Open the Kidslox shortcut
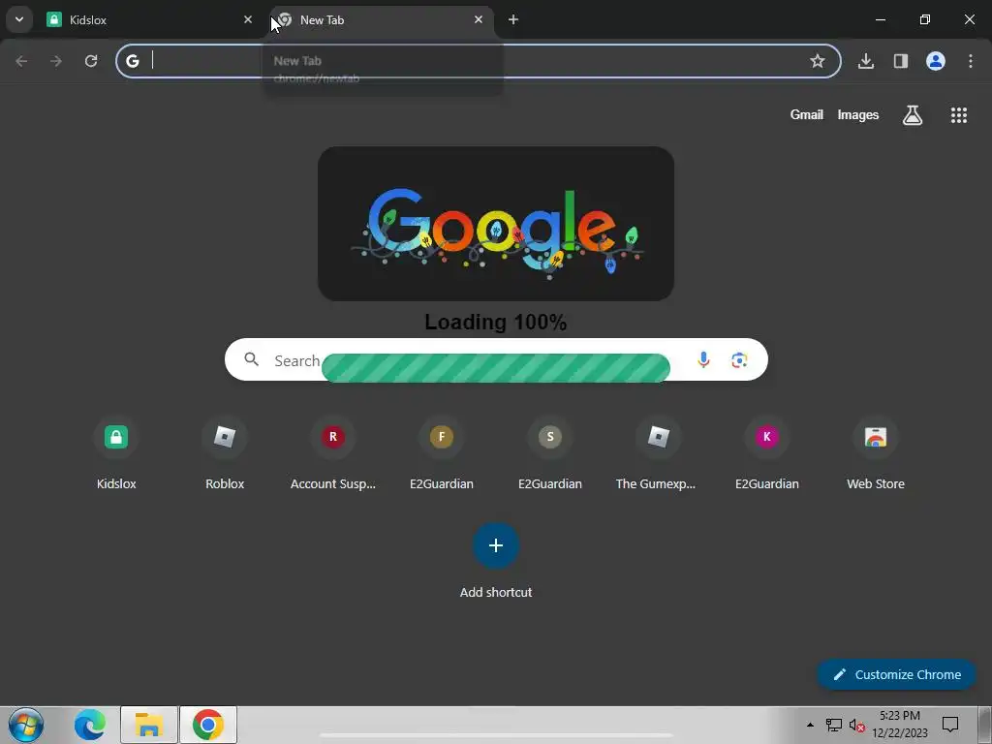The width and height of the screenshot is (992, 744). pyautogui.click(x=116, y=453)
